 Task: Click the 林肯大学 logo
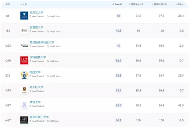tap(24, 105)
